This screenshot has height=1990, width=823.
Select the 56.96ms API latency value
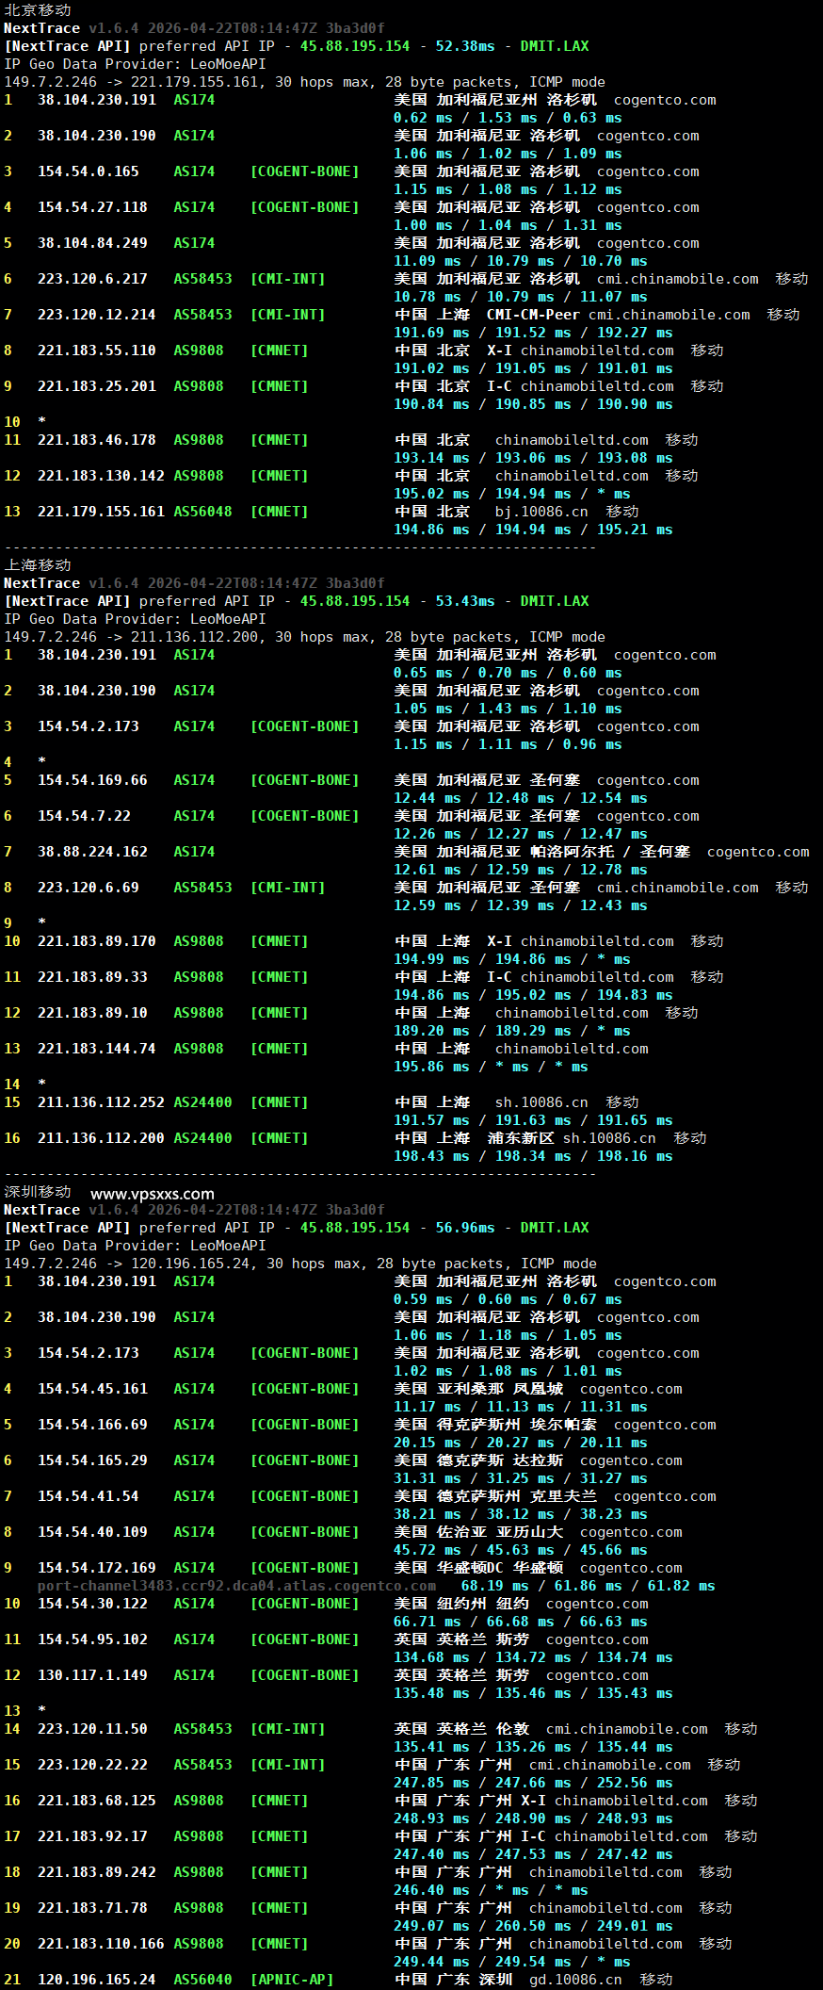[465, 1228]
